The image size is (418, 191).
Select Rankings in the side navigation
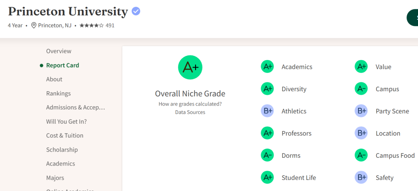58,93
